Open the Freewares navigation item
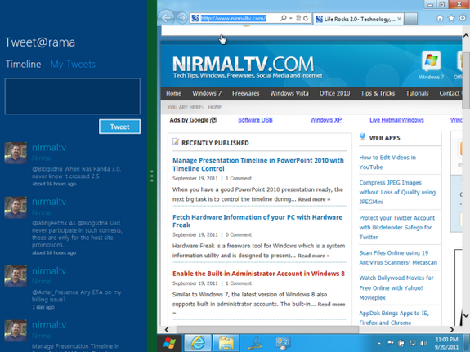 click(x=246, y=93)
